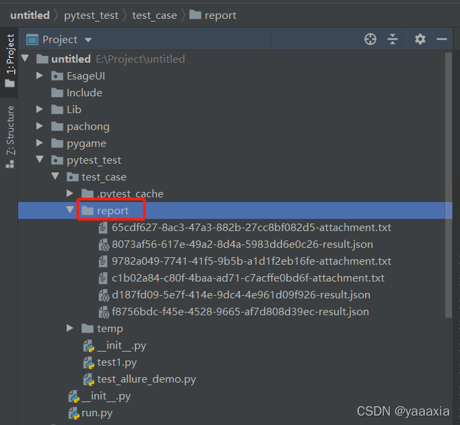Image resolution: width=460 pixels, height=425 pixels.
Task: Click JSON file icon of d187fd09 result
Action: pyautogui.click(x=104, y=295)
